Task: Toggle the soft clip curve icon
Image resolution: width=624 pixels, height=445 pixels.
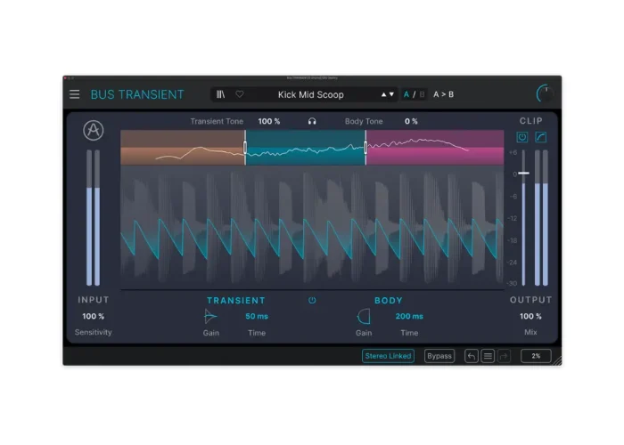Action: click(541, 137)
